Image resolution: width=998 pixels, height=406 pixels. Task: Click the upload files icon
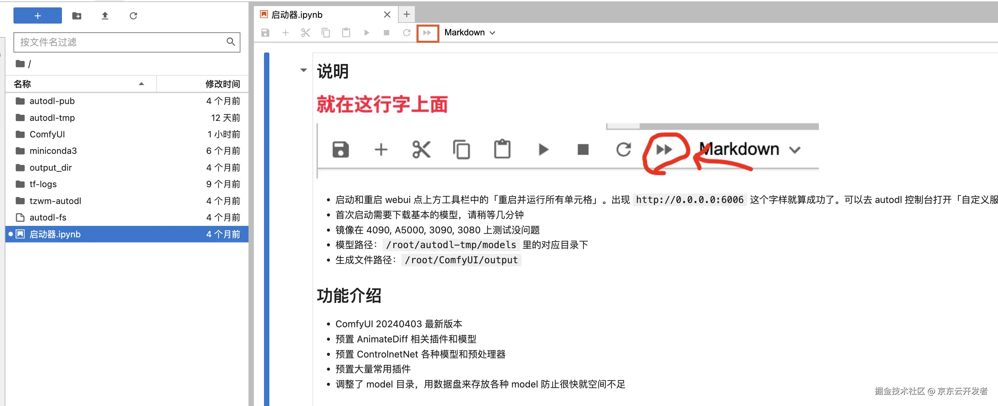click(105, 16)
